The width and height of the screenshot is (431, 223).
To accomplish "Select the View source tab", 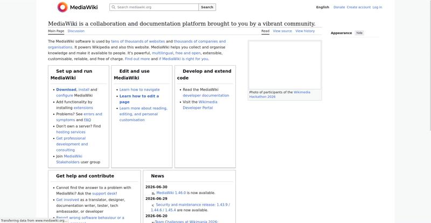I will pyautogui.click(x=282, y=31).
